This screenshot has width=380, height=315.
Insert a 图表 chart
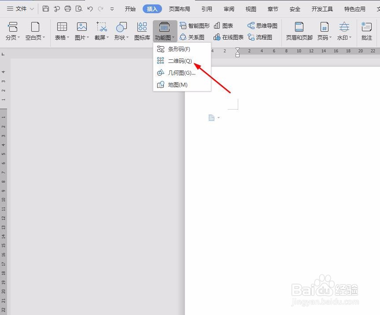click(x=223, y=26)
